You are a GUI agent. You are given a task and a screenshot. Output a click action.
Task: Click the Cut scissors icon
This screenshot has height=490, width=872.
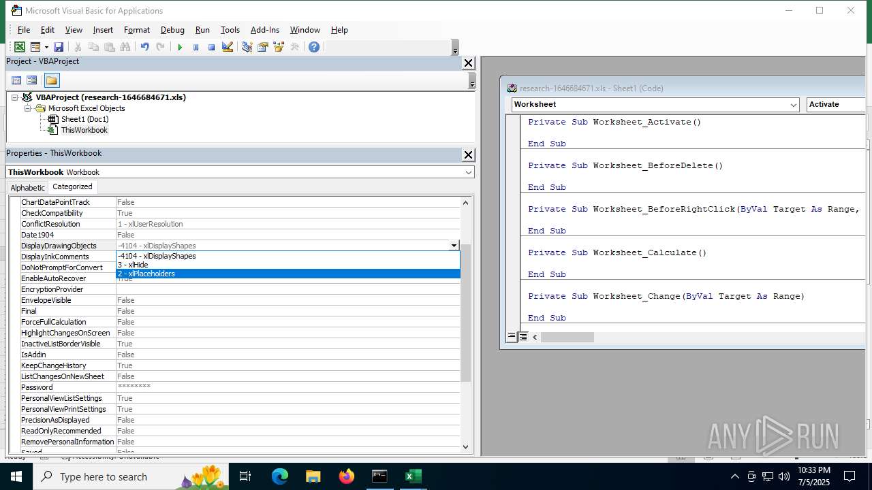click(78, 47)
